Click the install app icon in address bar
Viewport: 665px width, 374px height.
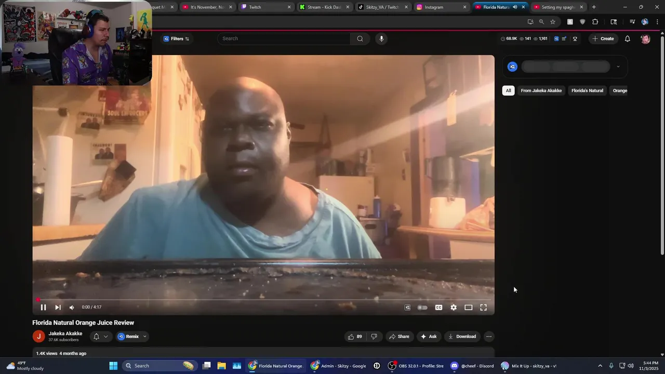tap(530, 22)
